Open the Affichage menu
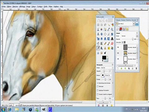The image size is (149, 112). [x=22, y=7]
